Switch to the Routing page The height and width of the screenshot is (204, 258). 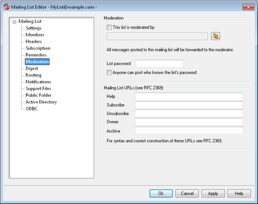(x=33, y=75)
